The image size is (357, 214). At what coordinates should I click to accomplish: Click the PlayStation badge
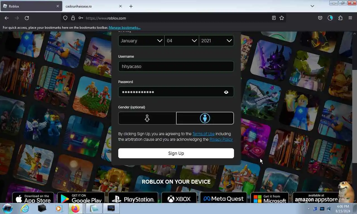point(133,198)
